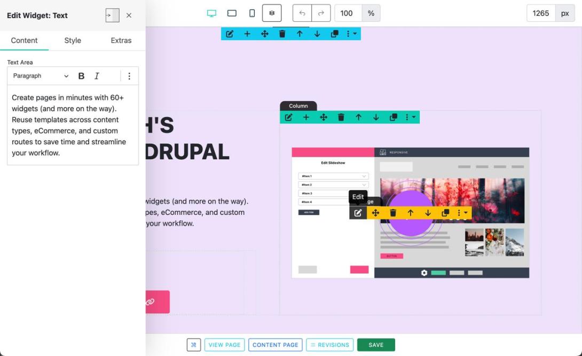582x356 pixels.
Task: Expand more options in Column toolbar
Action: click(410, 117)
